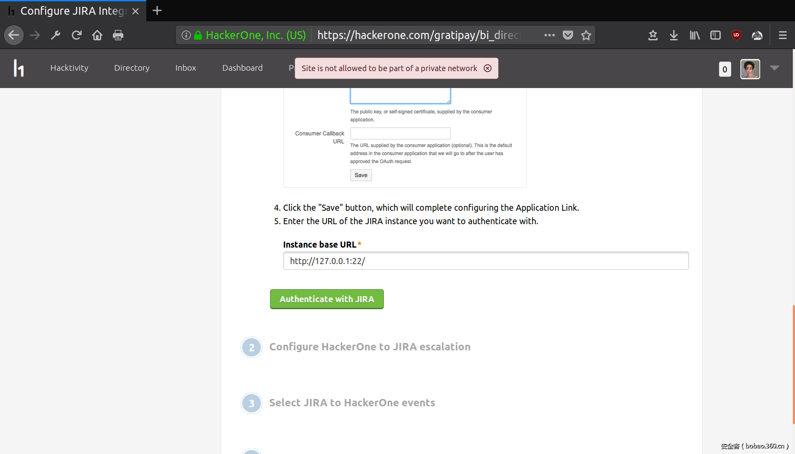Open page actions three-dot menu
This screenshot has width=795, height=454.
[549, 35]
